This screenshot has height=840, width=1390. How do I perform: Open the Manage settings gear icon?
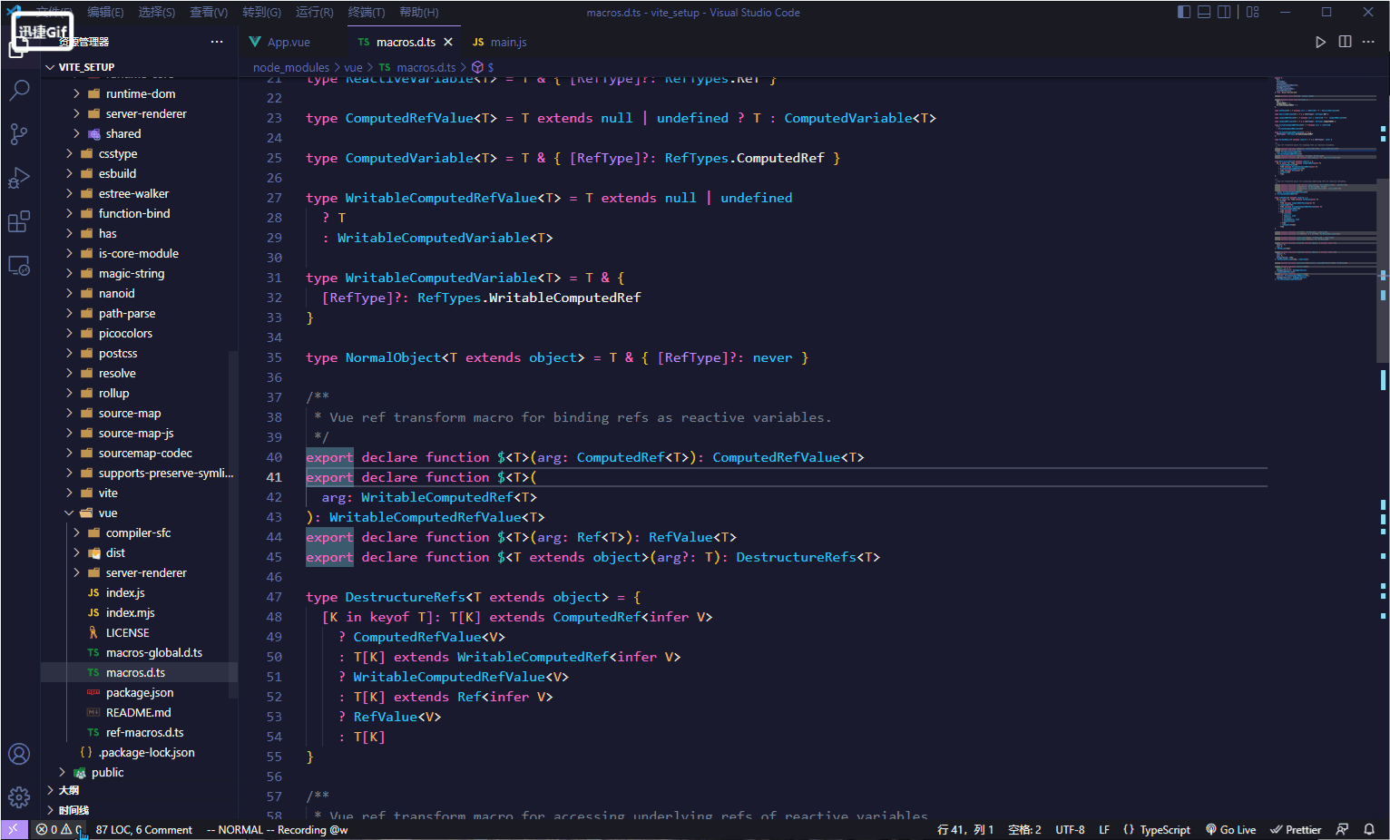(x=19, y=796)
